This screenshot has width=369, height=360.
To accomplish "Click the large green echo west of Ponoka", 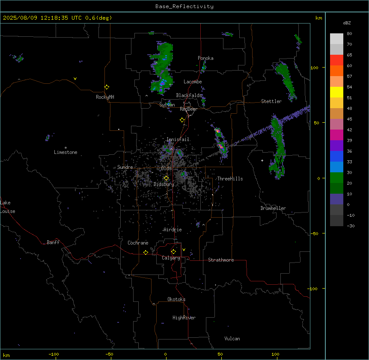I will (163, 68).
